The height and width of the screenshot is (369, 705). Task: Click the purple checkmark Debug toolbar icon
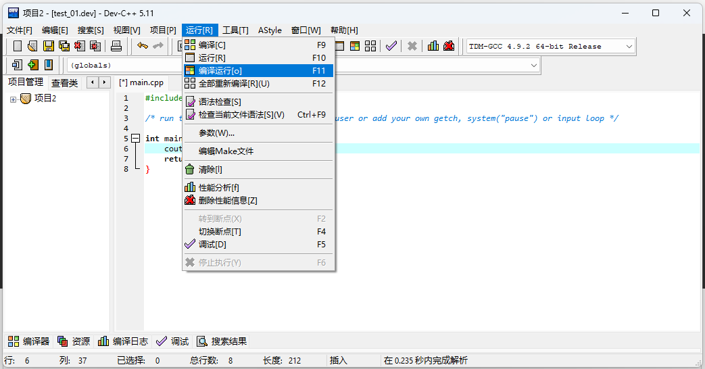click(391, 46)
